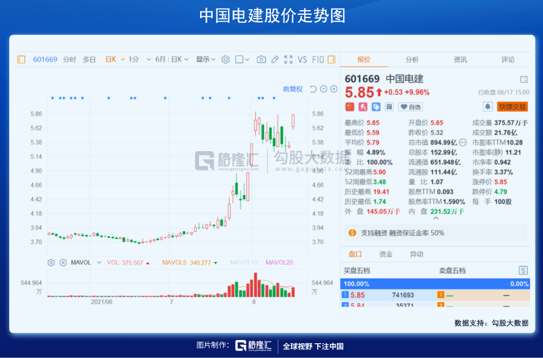Switch the chart to fullscreen mode
This screenshot has height=358, width=543.
pos(288,59)
